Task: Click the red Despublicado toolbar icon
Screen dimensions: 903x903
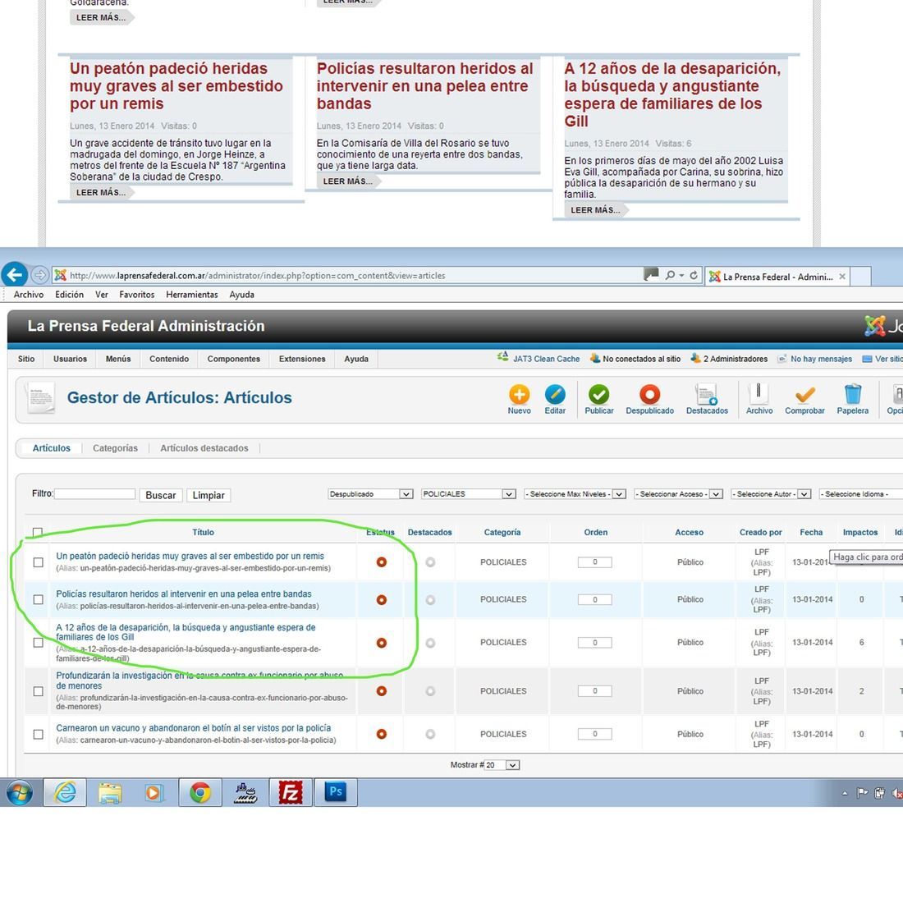Action: [649, 395]
